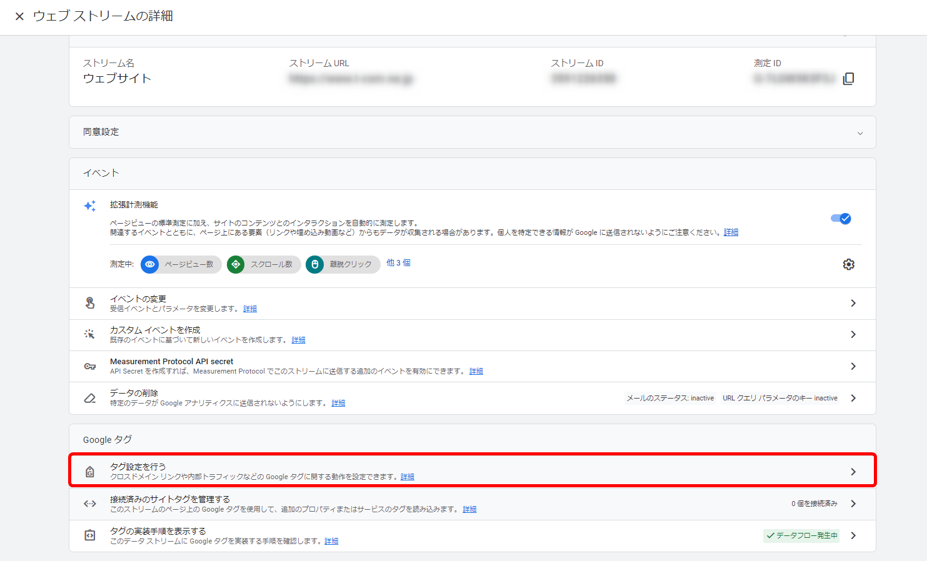The image size is (927, 561).
Task: Click the カスタム イベントを作成 icon
Action: tap(90, 334)
